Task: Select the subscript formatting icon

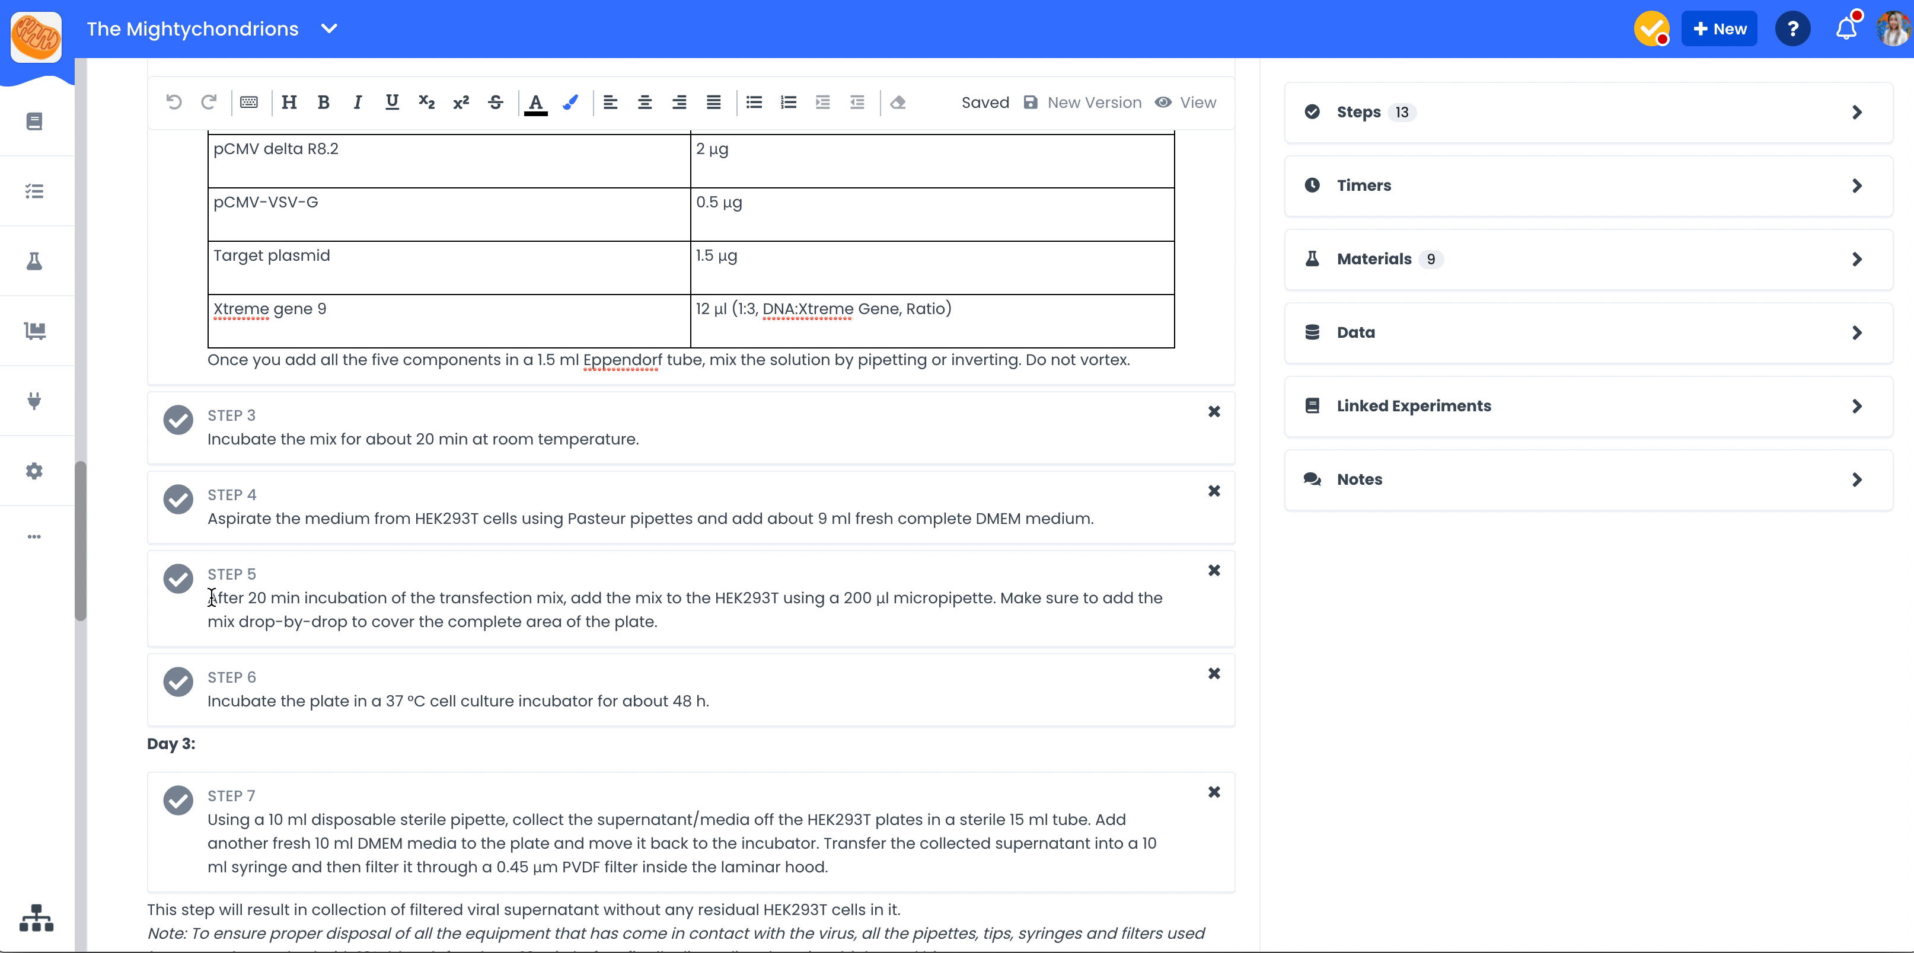Action: coord(426,103)
